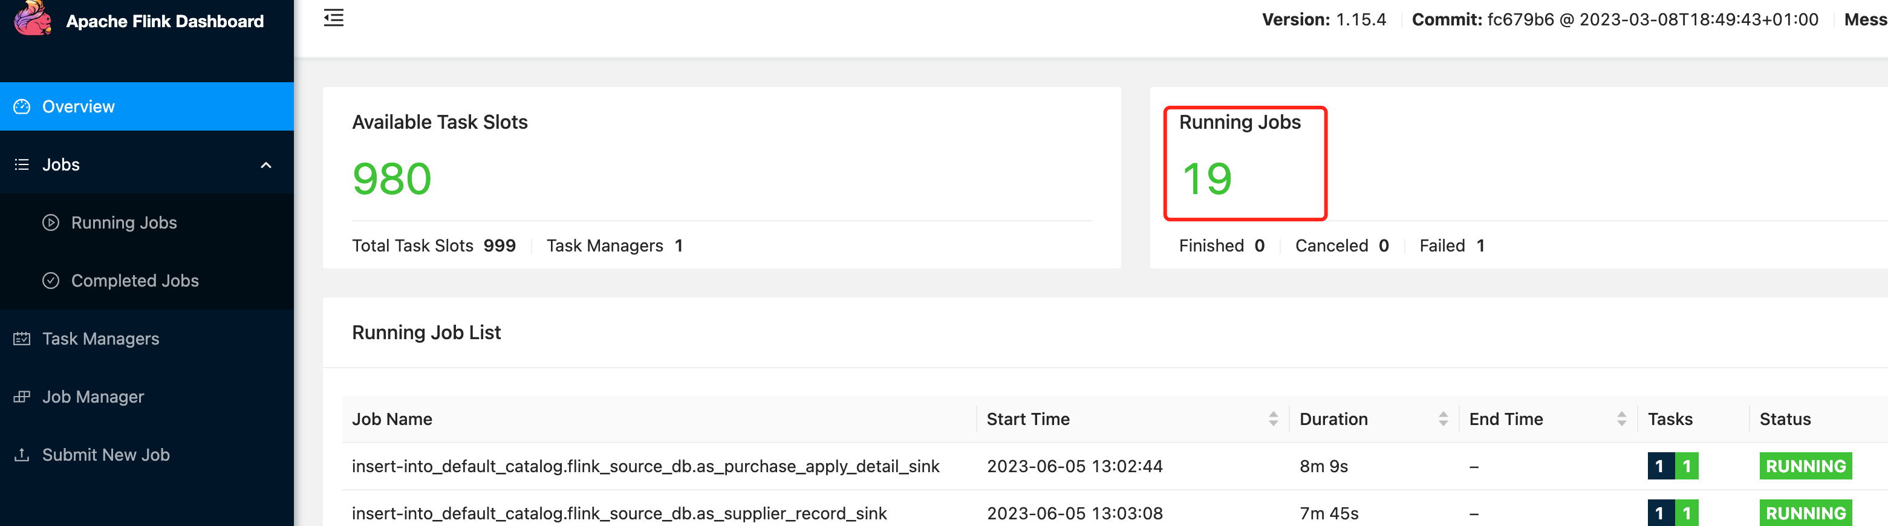Image resolution: width=1888 pixels, height=526 pixels.
Task: Open the Overview menu item
Action: pyautogui.click(x=79, y=107)
